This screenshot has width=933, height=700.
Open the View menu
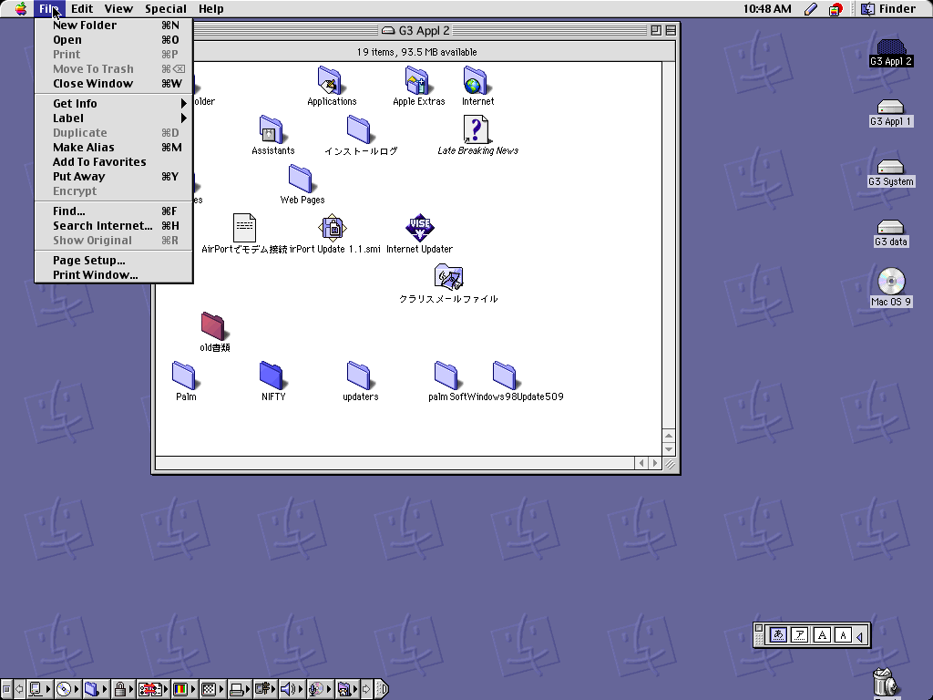point(118,9)
